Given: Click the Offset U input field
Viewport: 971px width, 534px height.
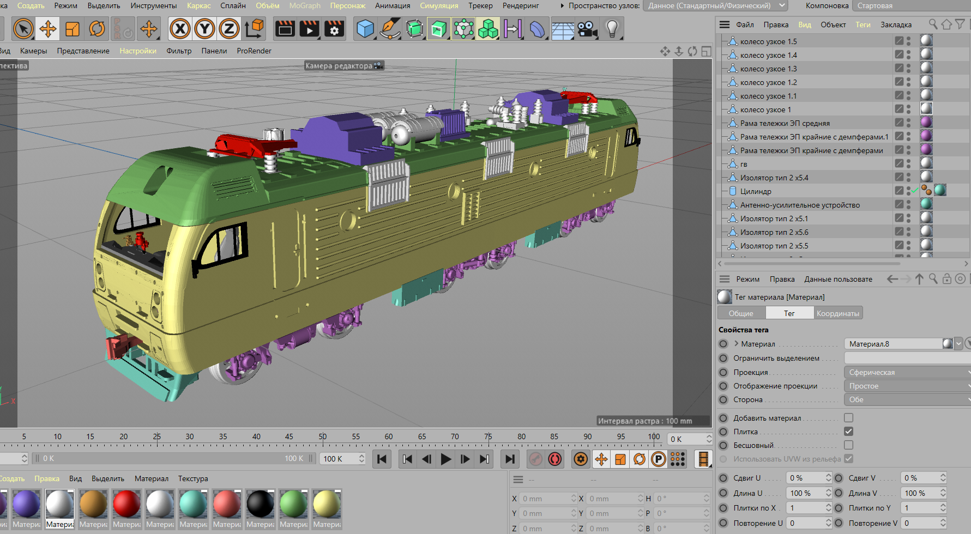Looking at the screenshot, I should [x=805, y=478].
